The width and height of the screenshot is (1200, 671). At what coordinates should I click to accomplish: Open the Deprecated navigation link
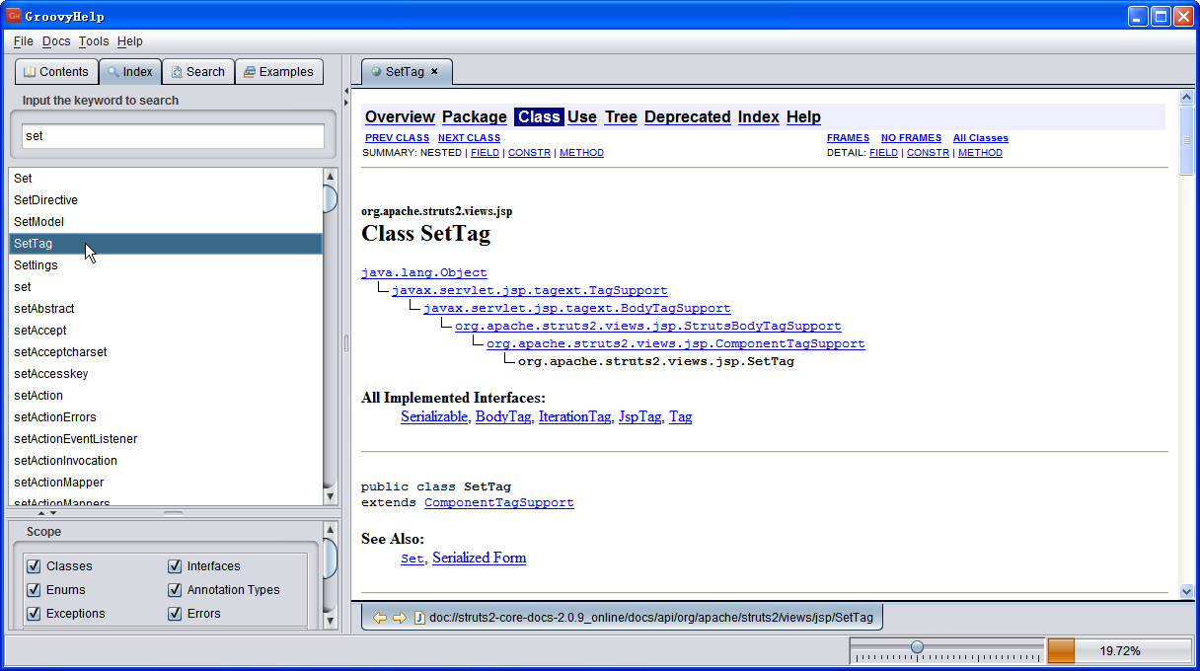pos(688,116)
